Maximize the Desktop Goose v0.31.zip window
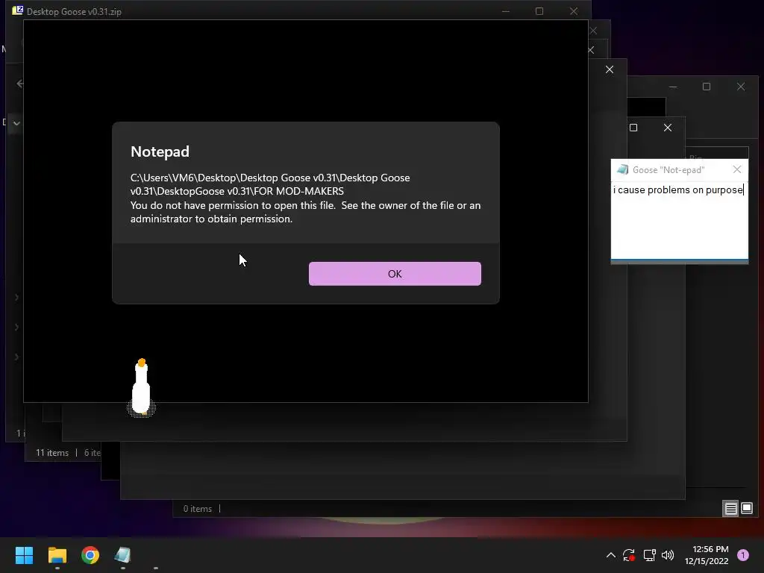Image resolution: width=764 pixels, height=573 pixels. (539, 11)
